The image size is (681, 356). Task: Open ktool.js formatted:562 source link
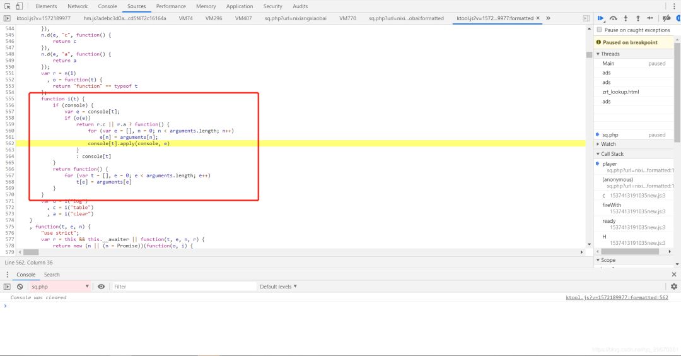(x=617, y=297)
